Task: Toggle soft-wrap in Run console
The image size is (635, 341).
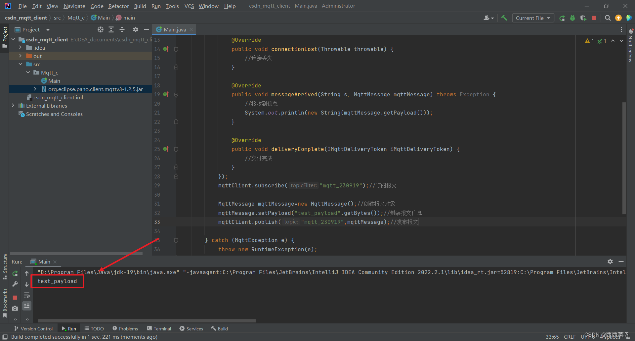Action: [x=27, y=295]
